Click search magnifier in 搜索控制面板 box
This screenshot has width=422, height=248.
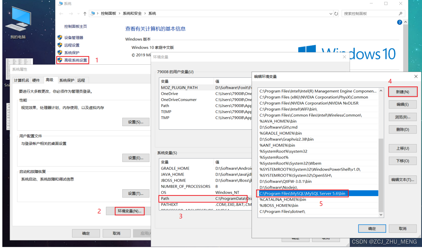click(401, 14)
